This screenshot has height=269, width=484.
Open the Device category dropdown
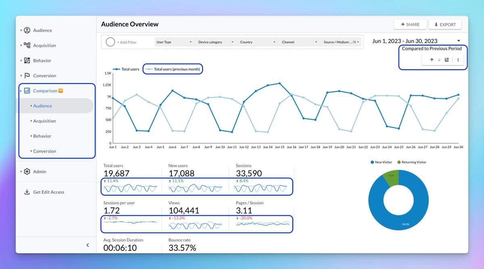coord(211,42)
